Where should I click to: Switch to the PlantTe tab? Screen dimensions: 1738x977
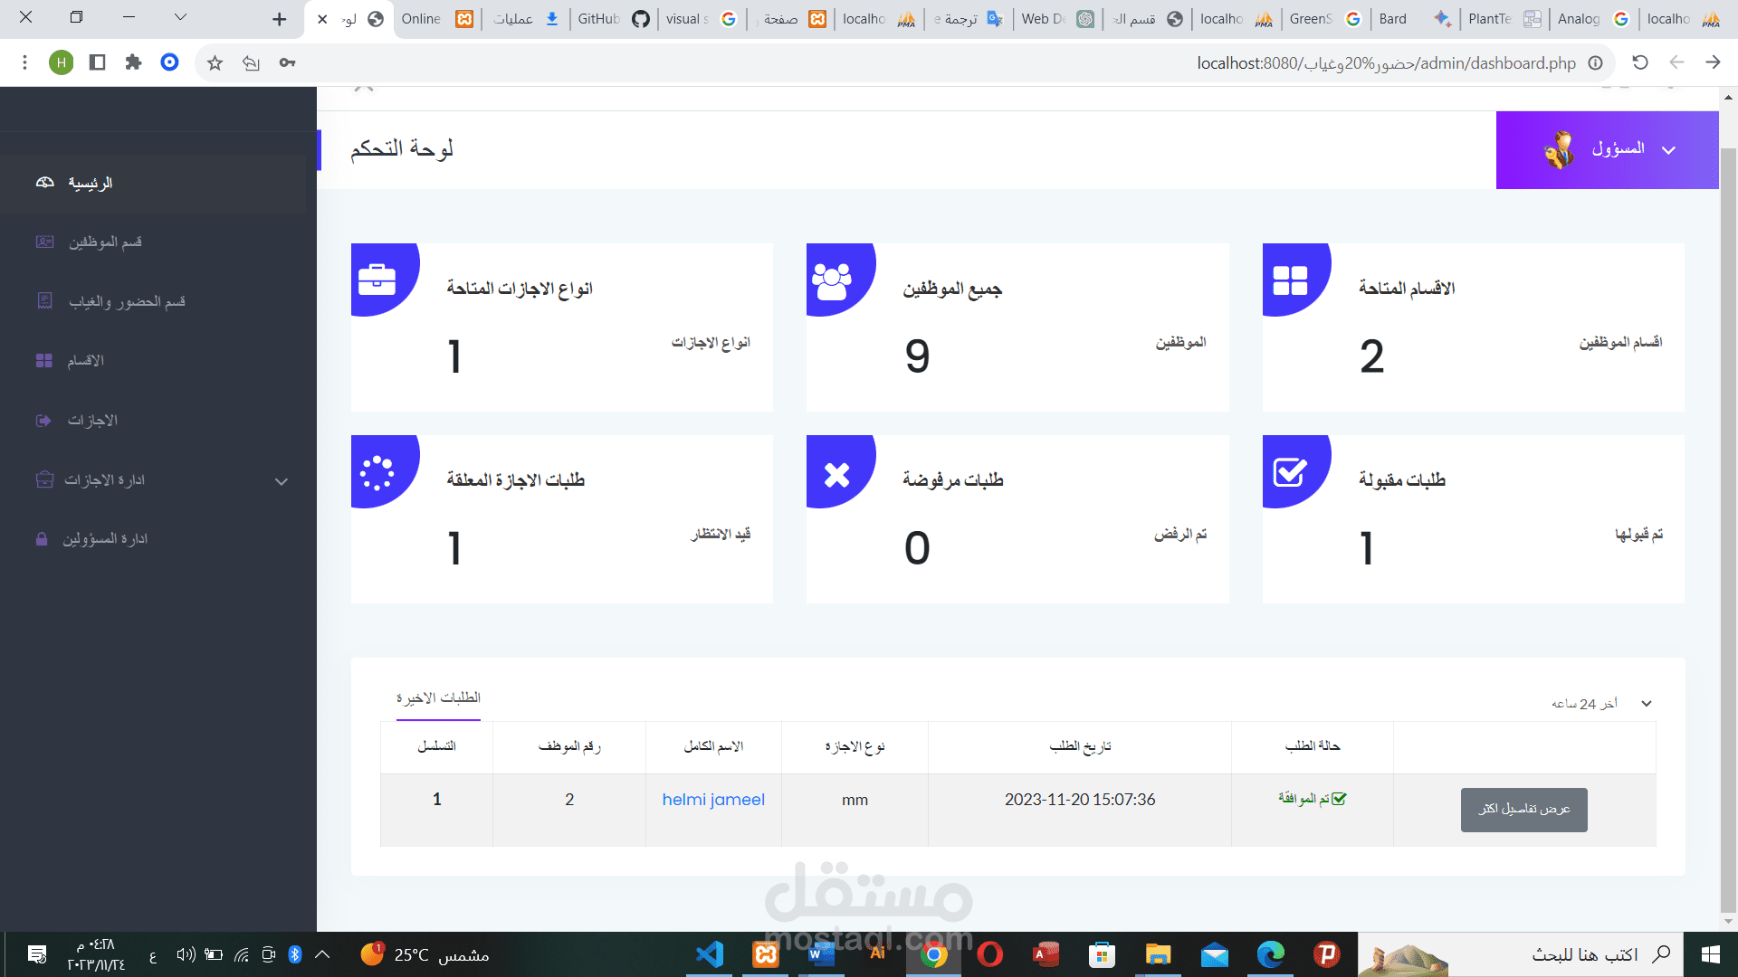tap(1504, 19)
